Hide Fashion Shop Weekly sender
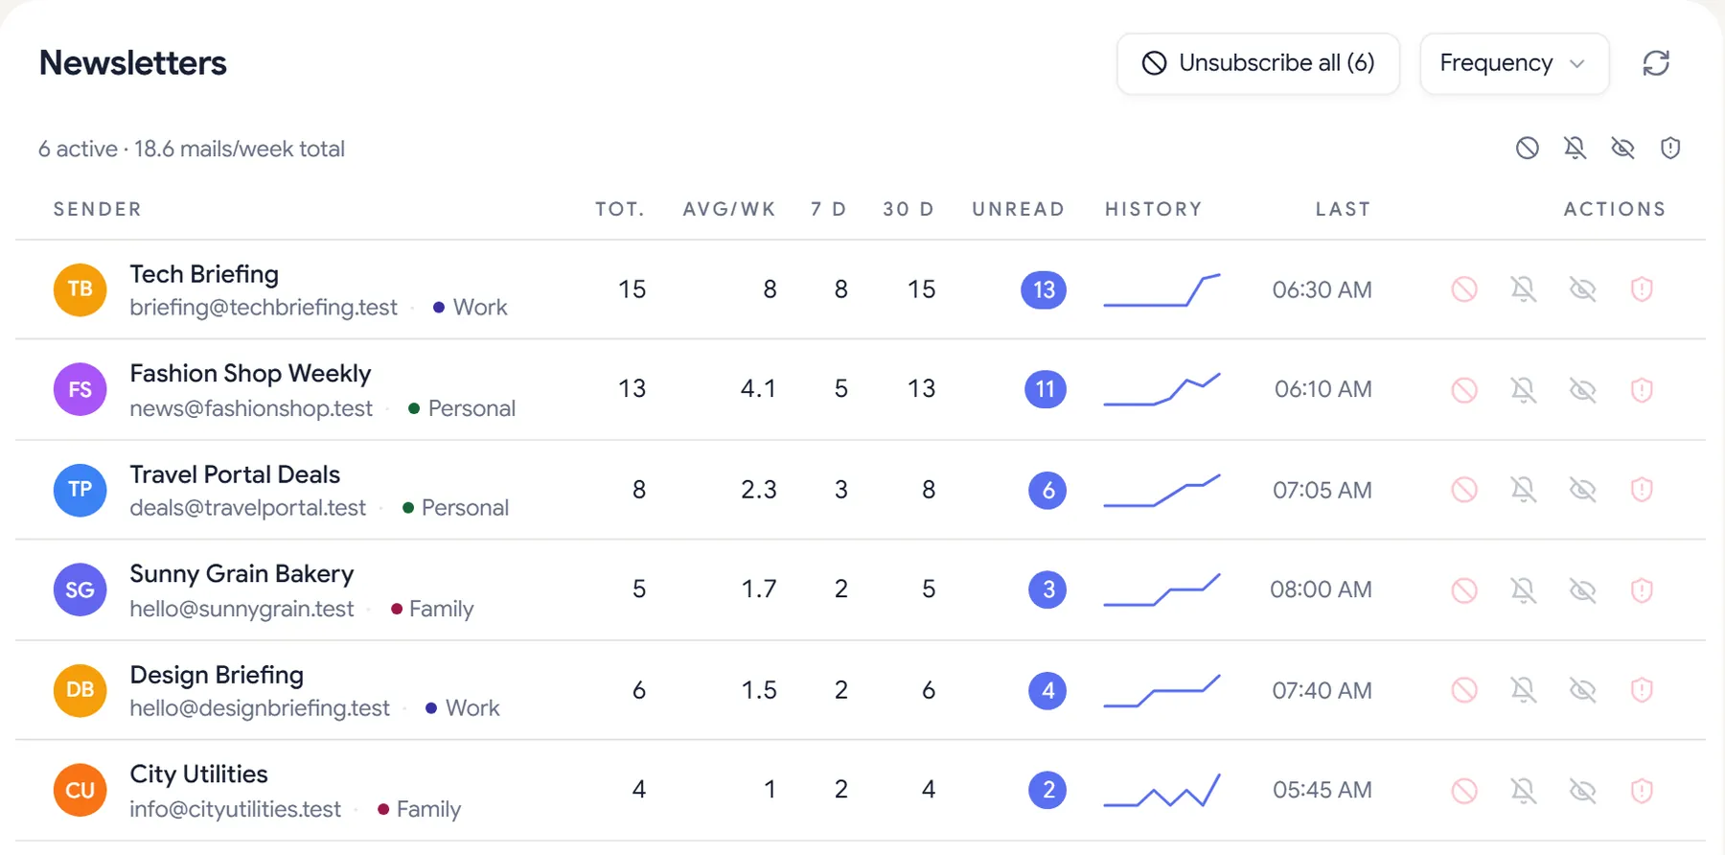1725x855 pixels. [1583, 390]
